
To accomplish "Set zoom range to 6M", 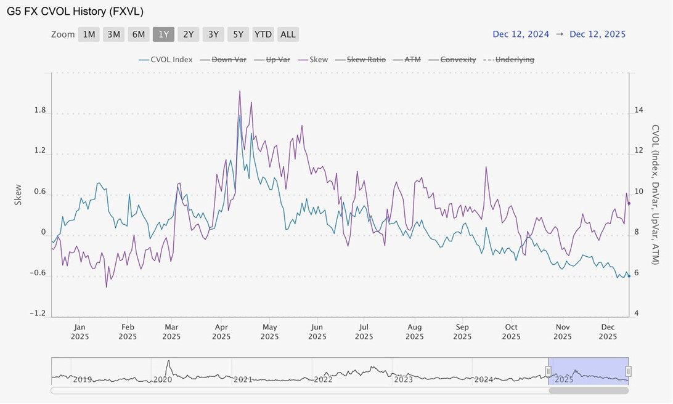I will pyautogui.click(x=139, y=34).
